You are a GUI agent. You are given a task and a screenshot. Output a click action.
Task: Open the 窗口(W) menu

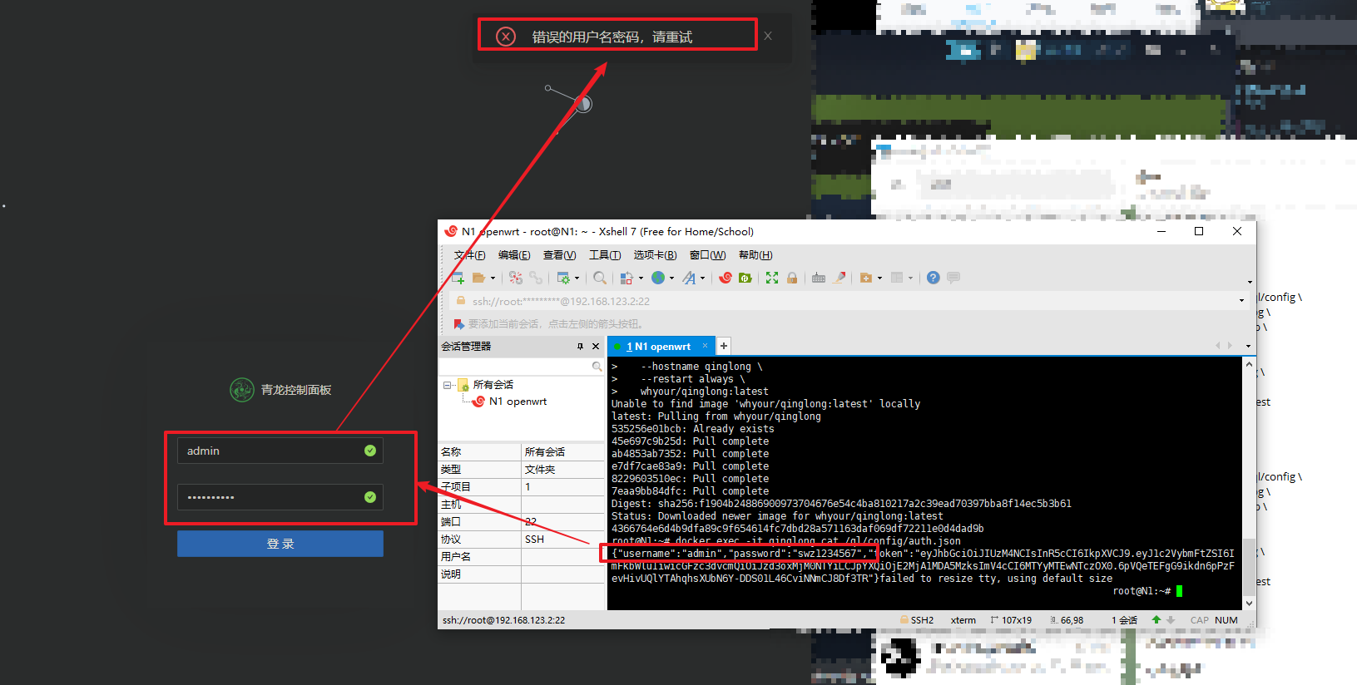click(x=707, y=255)
